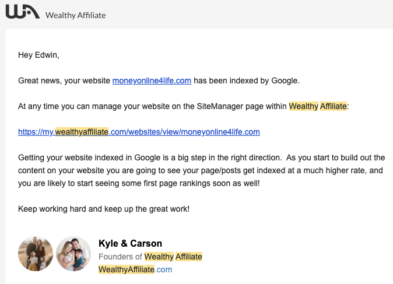Image resolution: width=393 pixels, height=284 pixels.
Task: Click highlighted Wealthy Affiliate after Founders of
Action: pyautogui.click(x=173, y=257)
